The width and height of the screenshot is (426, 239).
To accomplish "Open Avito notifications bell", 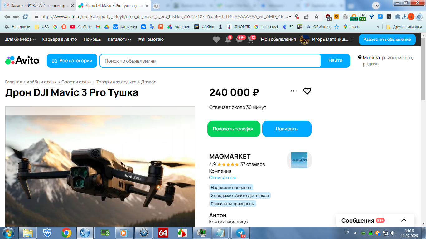I will 228,40.
